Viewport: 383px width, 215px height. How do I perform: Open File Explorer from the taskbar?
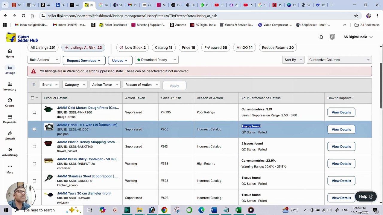pyautogui.click(x=139, y=210)
